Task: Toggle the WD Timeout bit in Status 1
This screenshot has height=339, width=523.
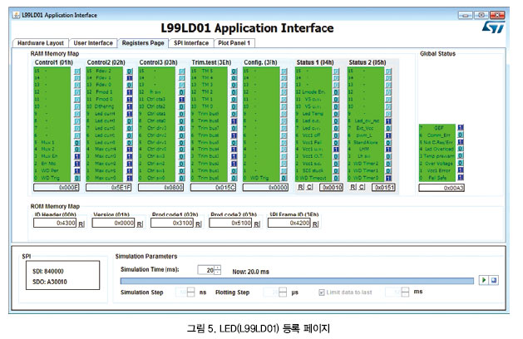Action: click(336, 178)
